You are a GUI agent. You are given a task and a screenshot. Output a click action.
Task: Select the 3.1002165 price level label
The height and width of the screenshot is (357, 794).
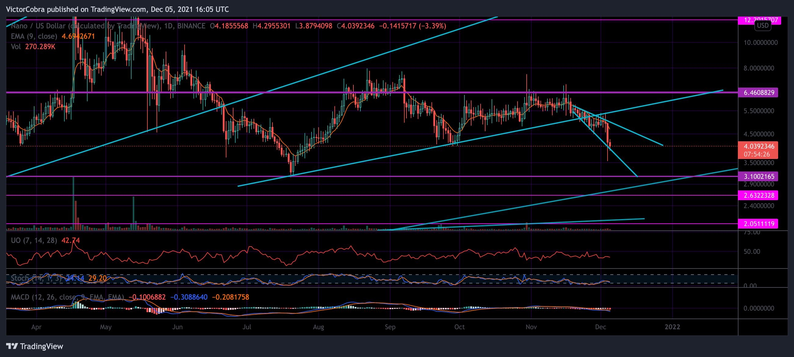point(758,176)
